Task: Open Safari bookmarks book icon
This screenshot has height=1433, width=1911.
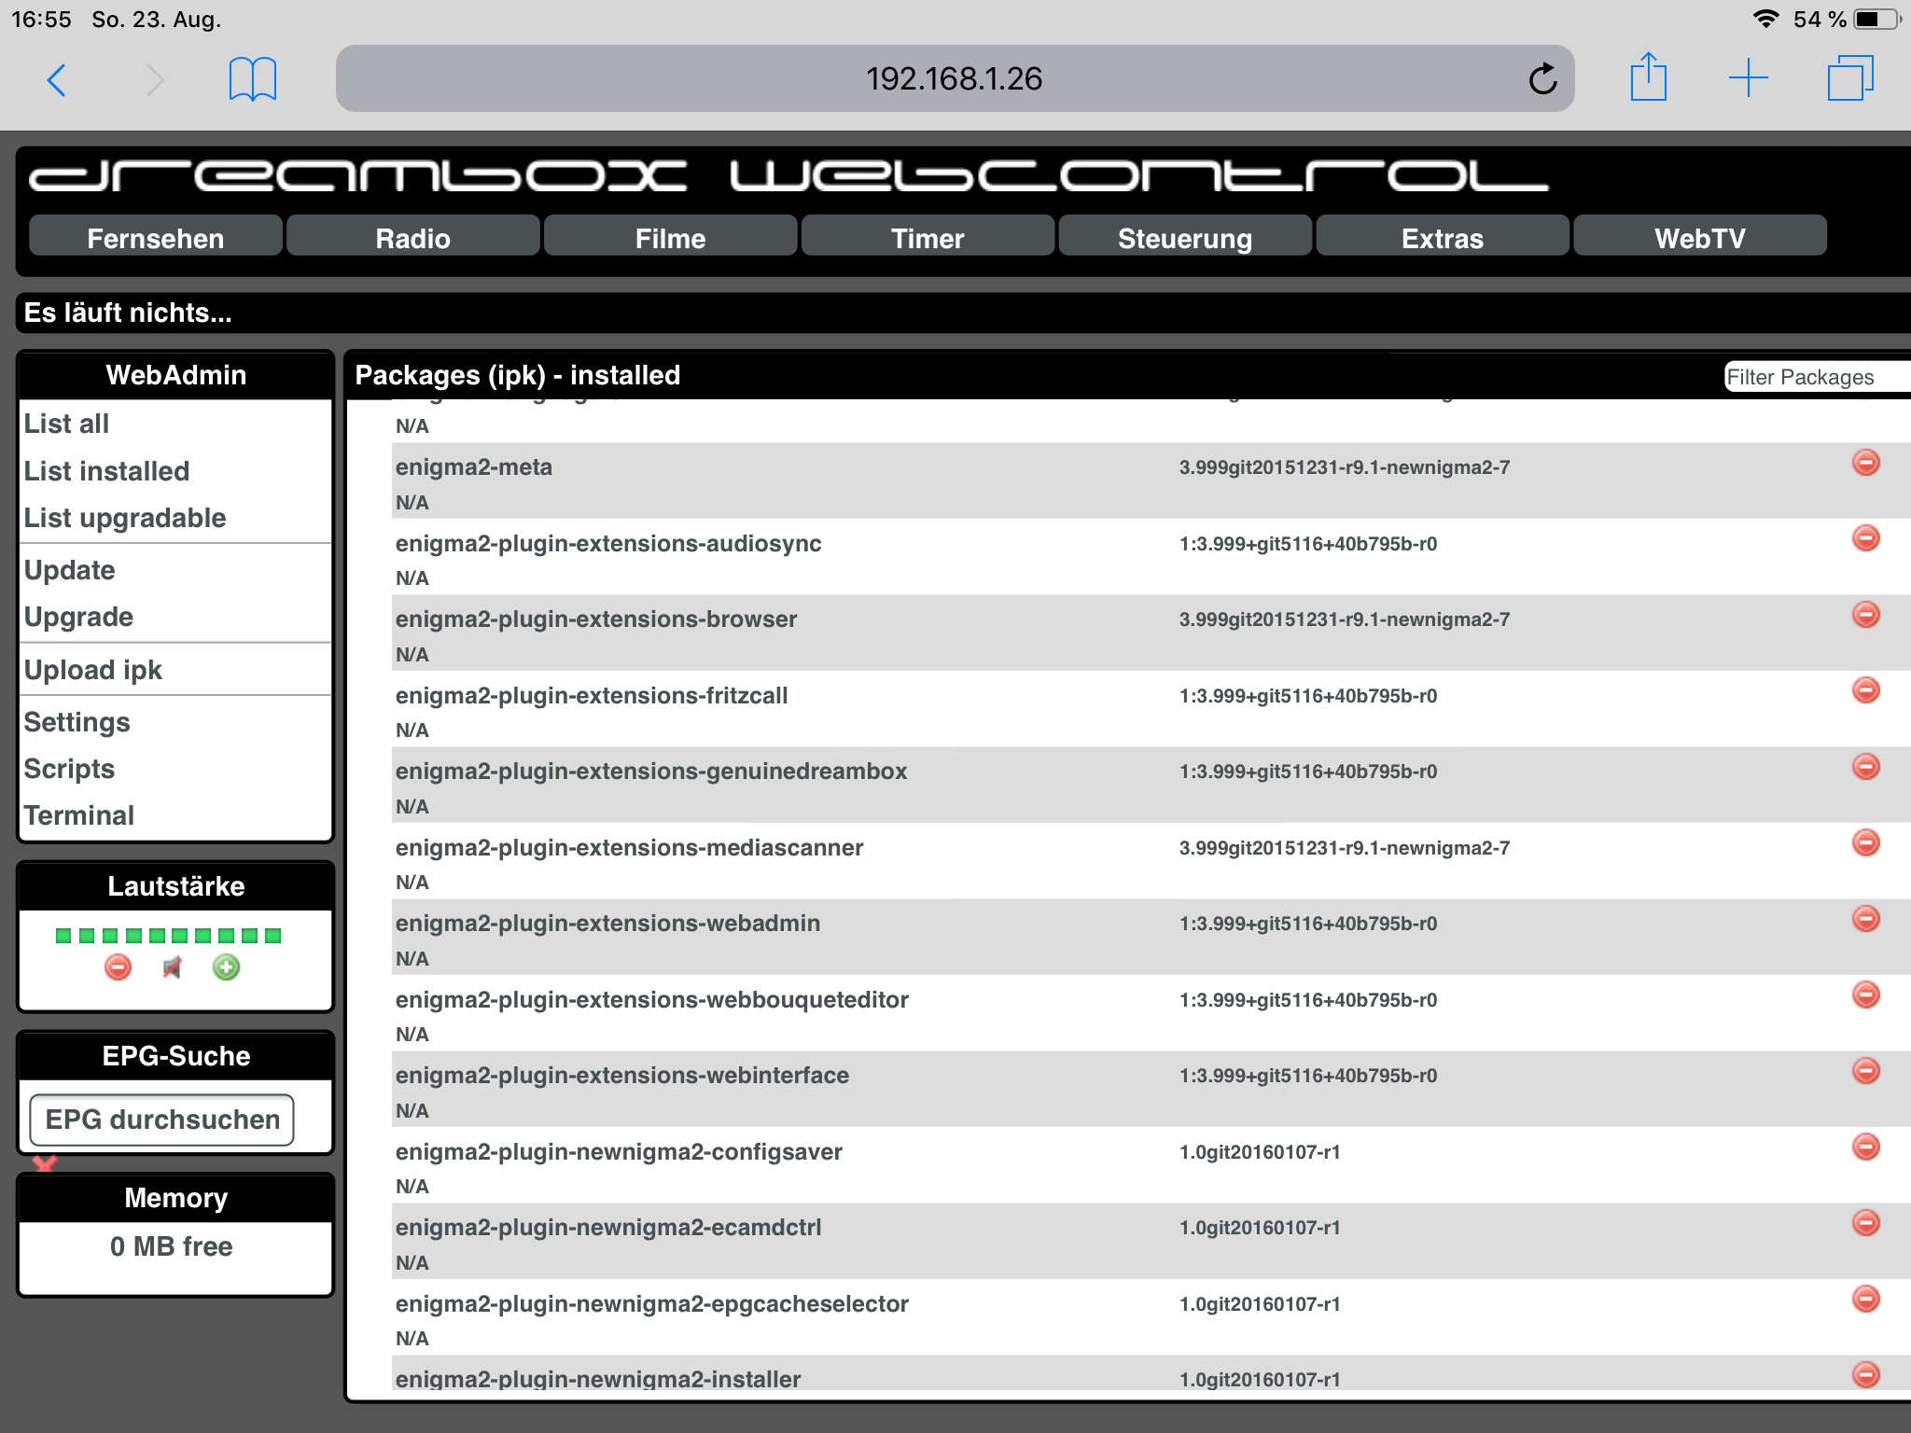Action: [252, 79]
